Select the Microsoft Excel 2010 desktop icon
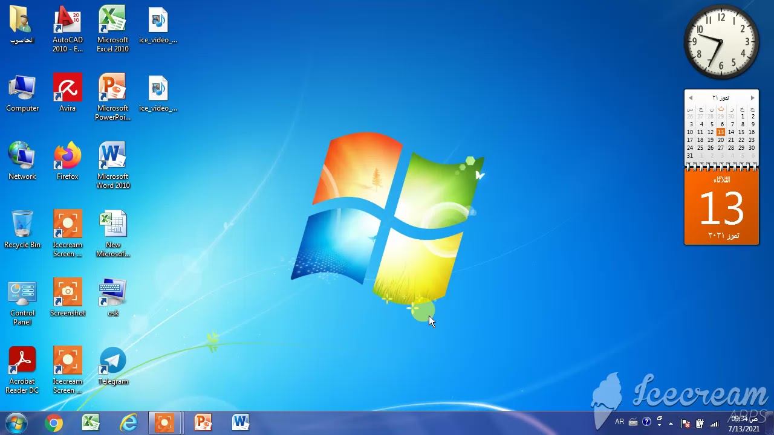Image resolution: width=774 pixels, height=435 pixels. pyautogui.click(x=112, y=29)
